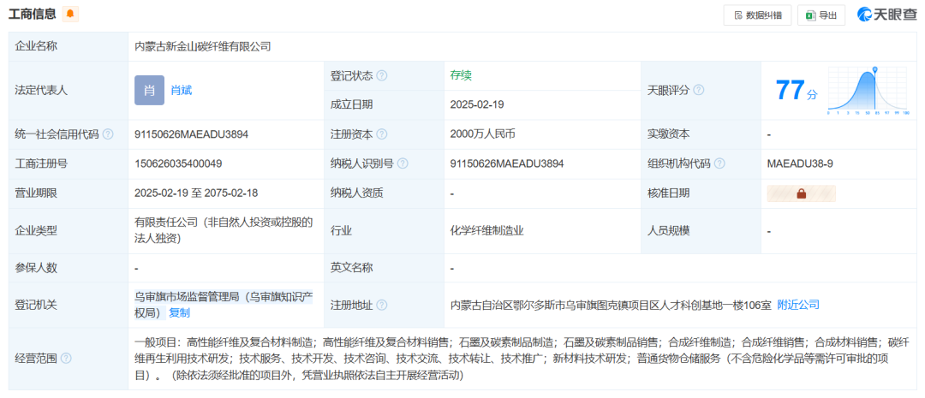Click the 天眼评分 distribution chart

point(868,90)
